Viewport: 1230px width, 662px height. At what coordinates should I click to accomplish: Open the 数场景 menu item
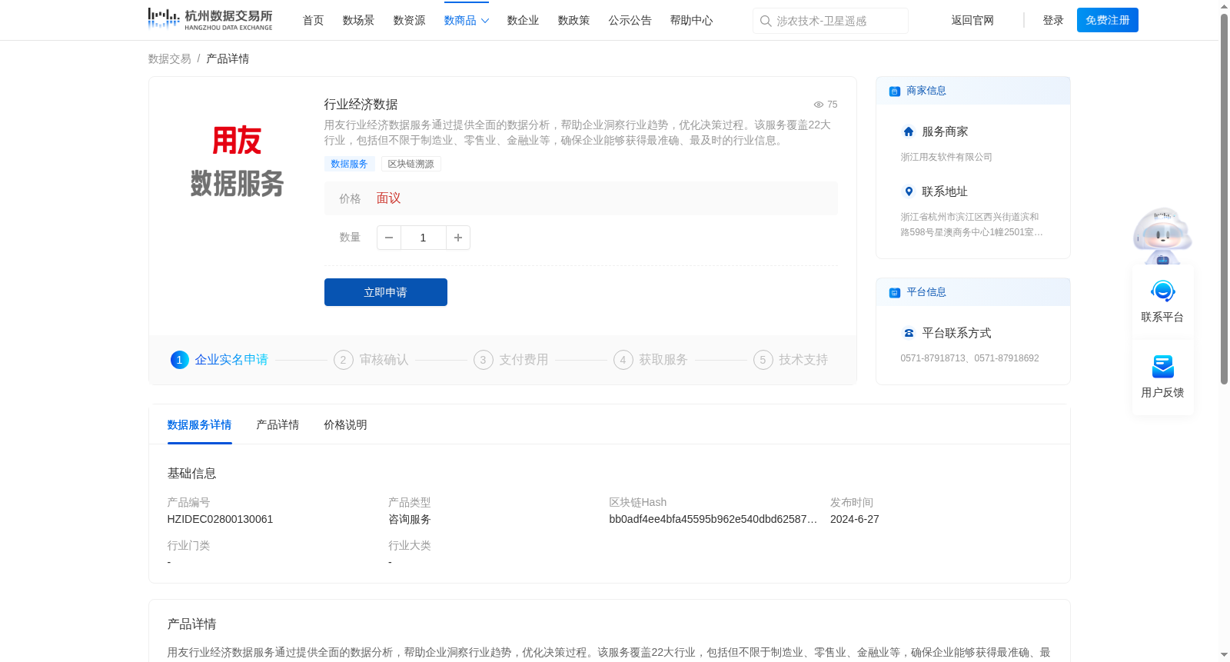[358, 21]
